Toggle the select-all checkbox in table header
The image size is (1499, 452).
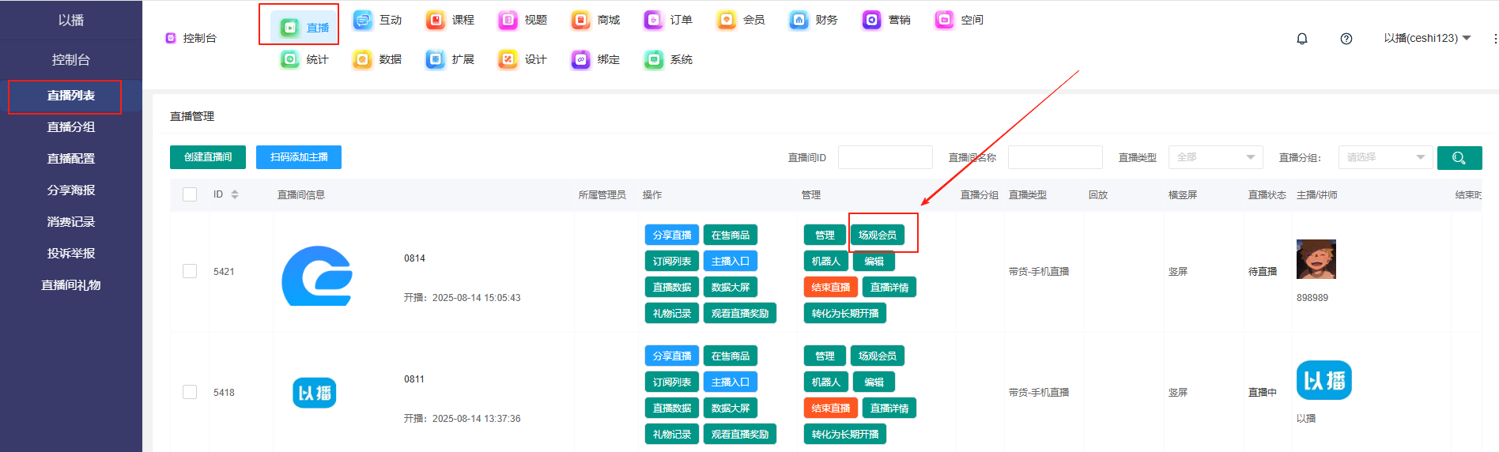pyautogui.click(x=190, y=194)
